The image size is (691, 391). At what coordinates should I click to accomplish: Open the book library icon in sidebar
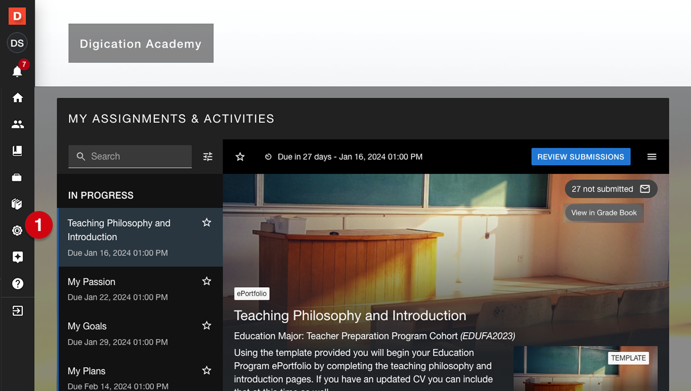[x=17, y=151]
